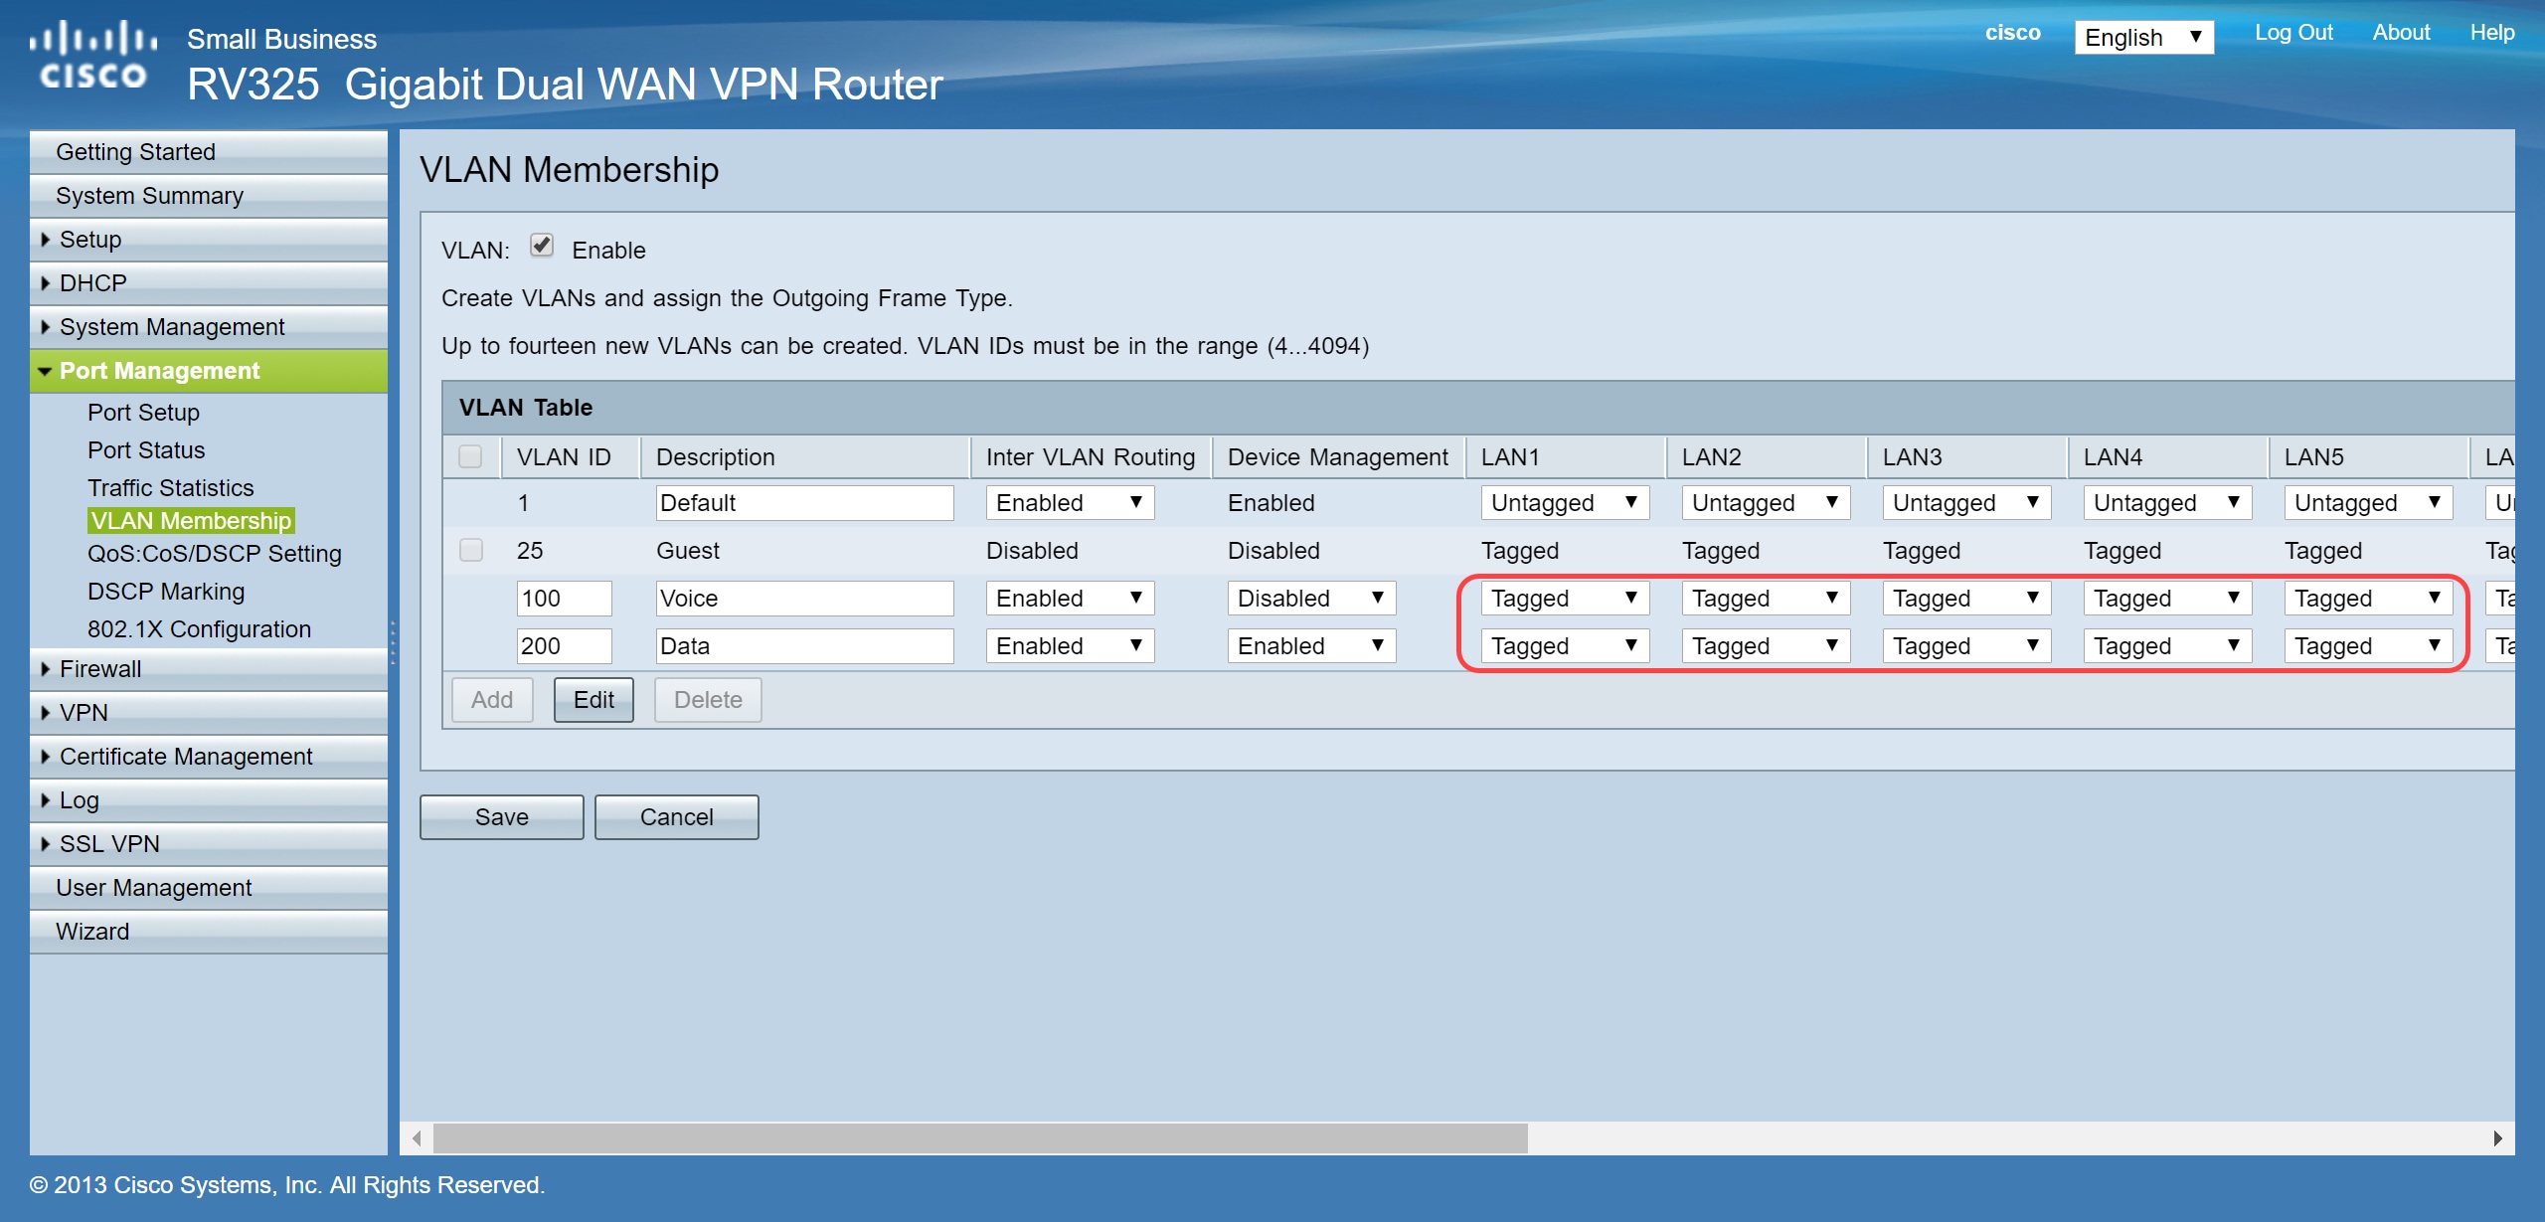The height and width of the screenshot is (1222, 2545).
Task: Expand the Firewall menu arrow
Action: (46, 669)
